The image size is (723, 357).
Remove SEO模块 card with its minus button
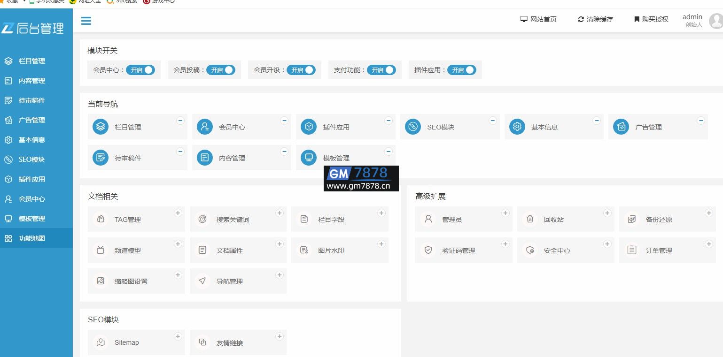coord(493,121)
